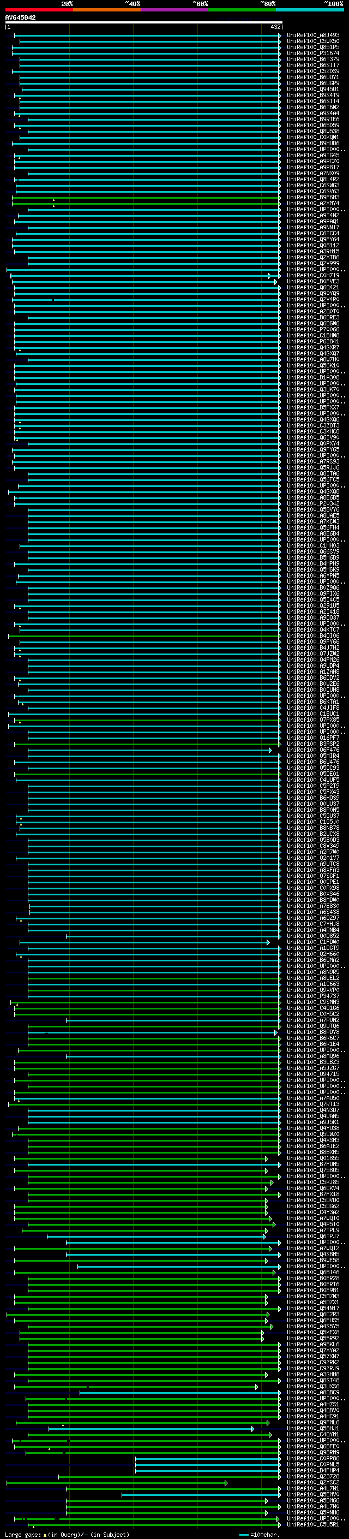Click the arrowhead of hit UniRef100_Q6F476
Screen dimensions: 349x1539
(270, 750)
